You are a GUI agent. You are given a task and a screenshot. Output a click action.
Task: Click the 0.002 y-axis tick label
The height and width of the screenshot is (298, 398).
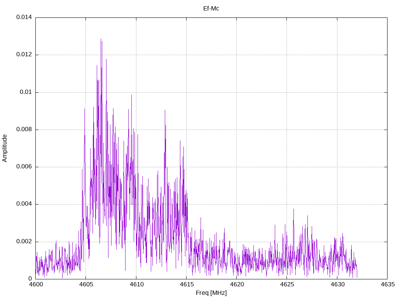point(24,241)
